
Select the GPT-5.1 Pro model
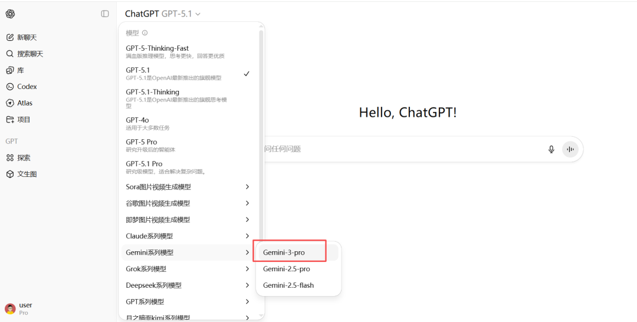(x=189, y=167)
